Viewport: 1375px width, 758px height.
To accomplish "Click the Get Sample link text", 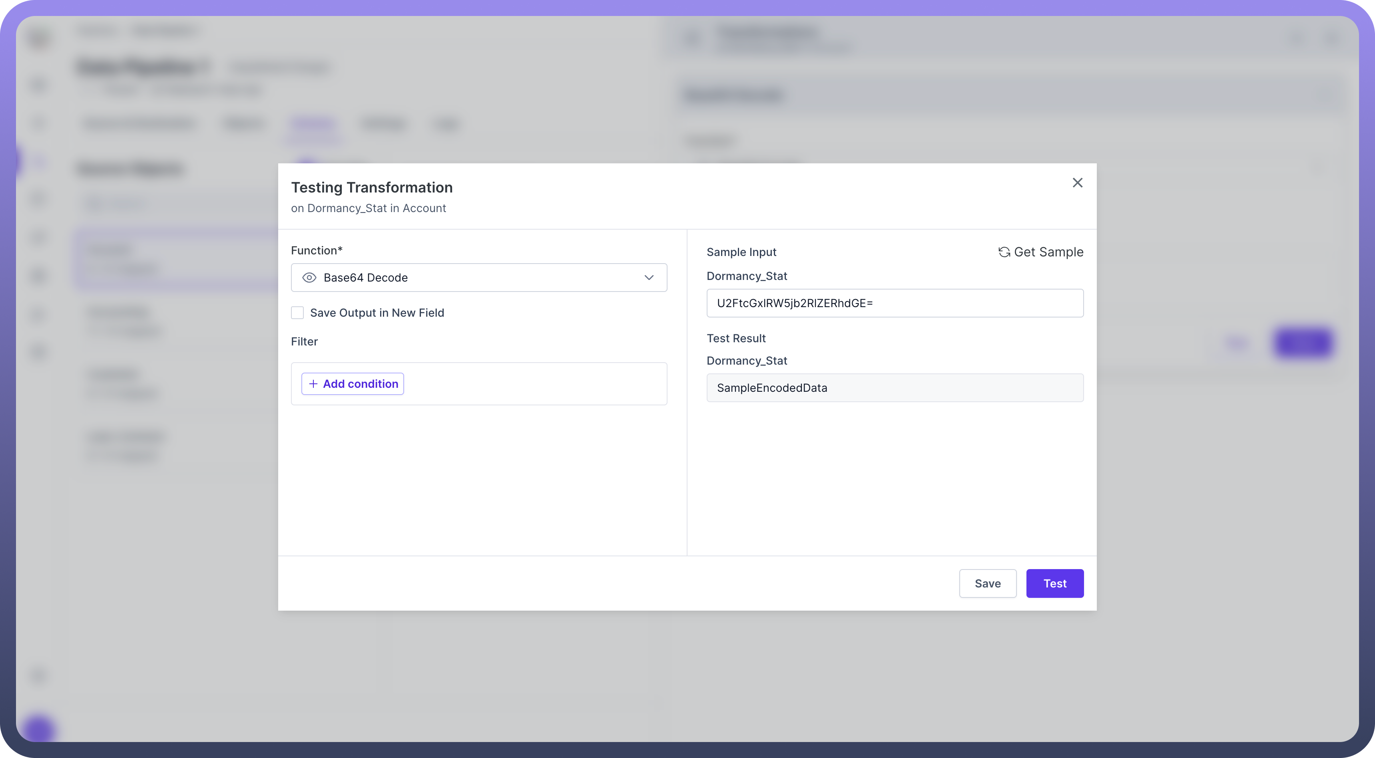I will 1048,252.
